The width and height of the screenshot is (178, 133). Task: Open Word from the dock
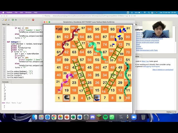(80, 117)
